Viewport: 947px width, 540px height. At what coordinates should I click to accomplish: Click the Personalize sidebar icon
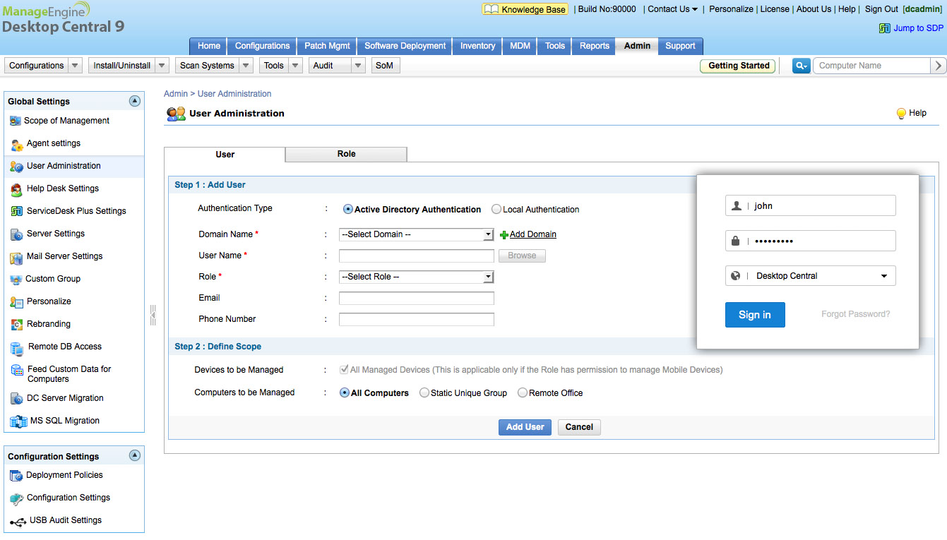point(17,302)
